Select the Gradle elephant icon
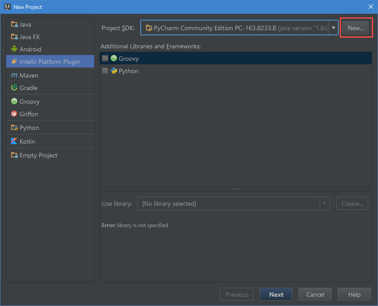Viewport: 378px width, 306px height. point(14,88)
